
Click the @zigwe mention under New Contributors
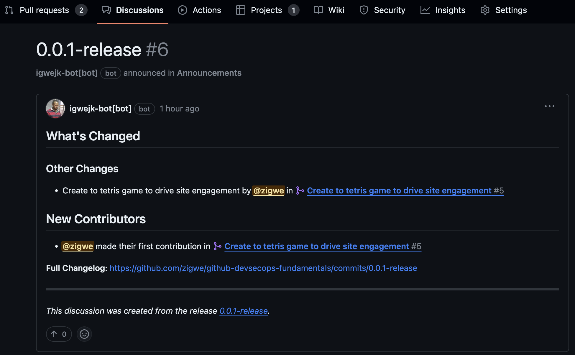78,246
